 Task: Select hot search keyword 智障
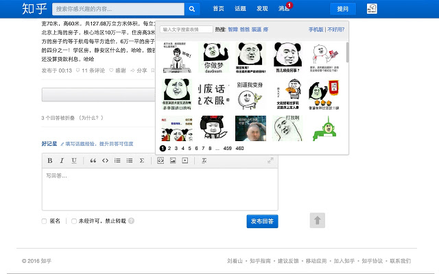coord(233,29)
